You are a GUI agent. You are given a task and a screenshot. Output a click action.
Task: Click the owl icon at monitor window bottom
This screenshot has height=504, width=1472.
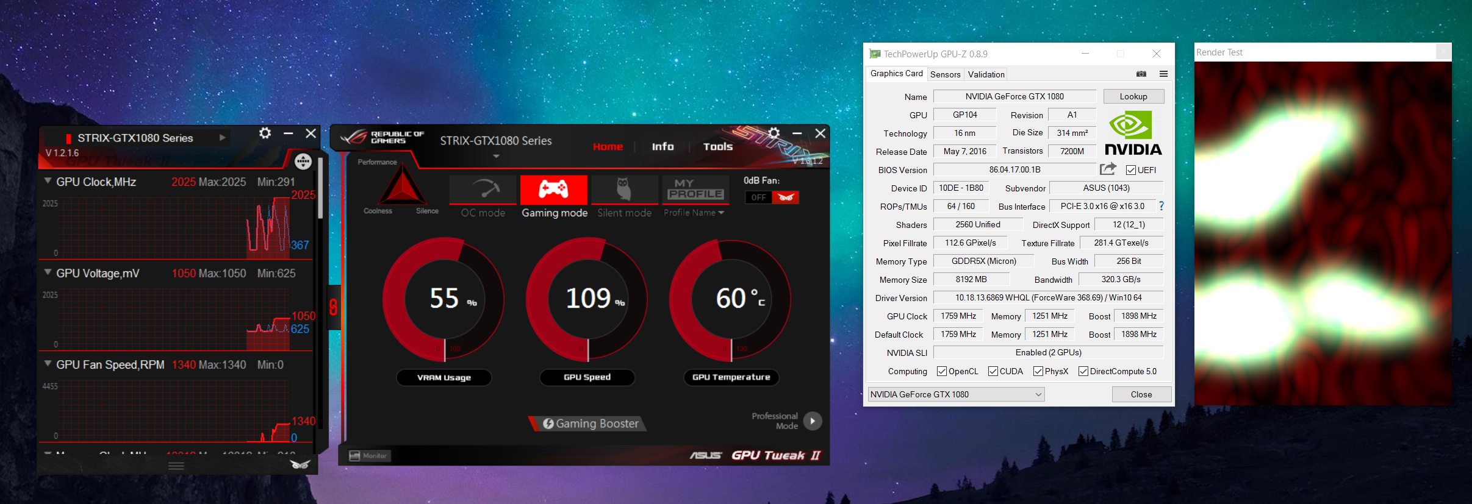coord(300,465)
